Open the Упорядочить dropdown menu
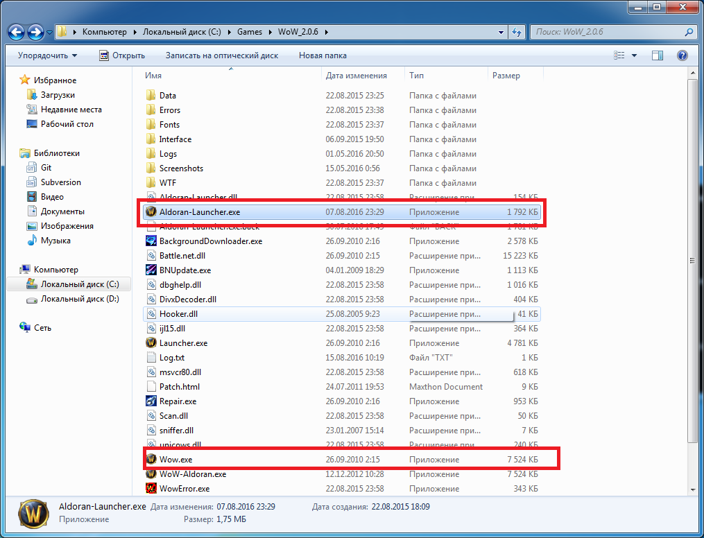This screenshot has width=704, height=538. pos(48,55)
